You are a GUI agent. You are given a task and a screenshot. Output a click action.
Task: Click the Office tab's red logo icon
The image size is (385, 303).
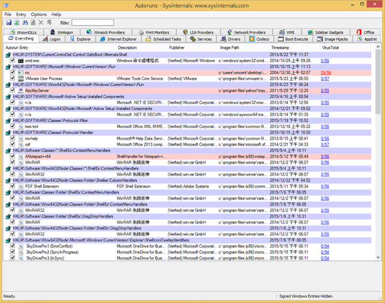(x=359, y=32)
